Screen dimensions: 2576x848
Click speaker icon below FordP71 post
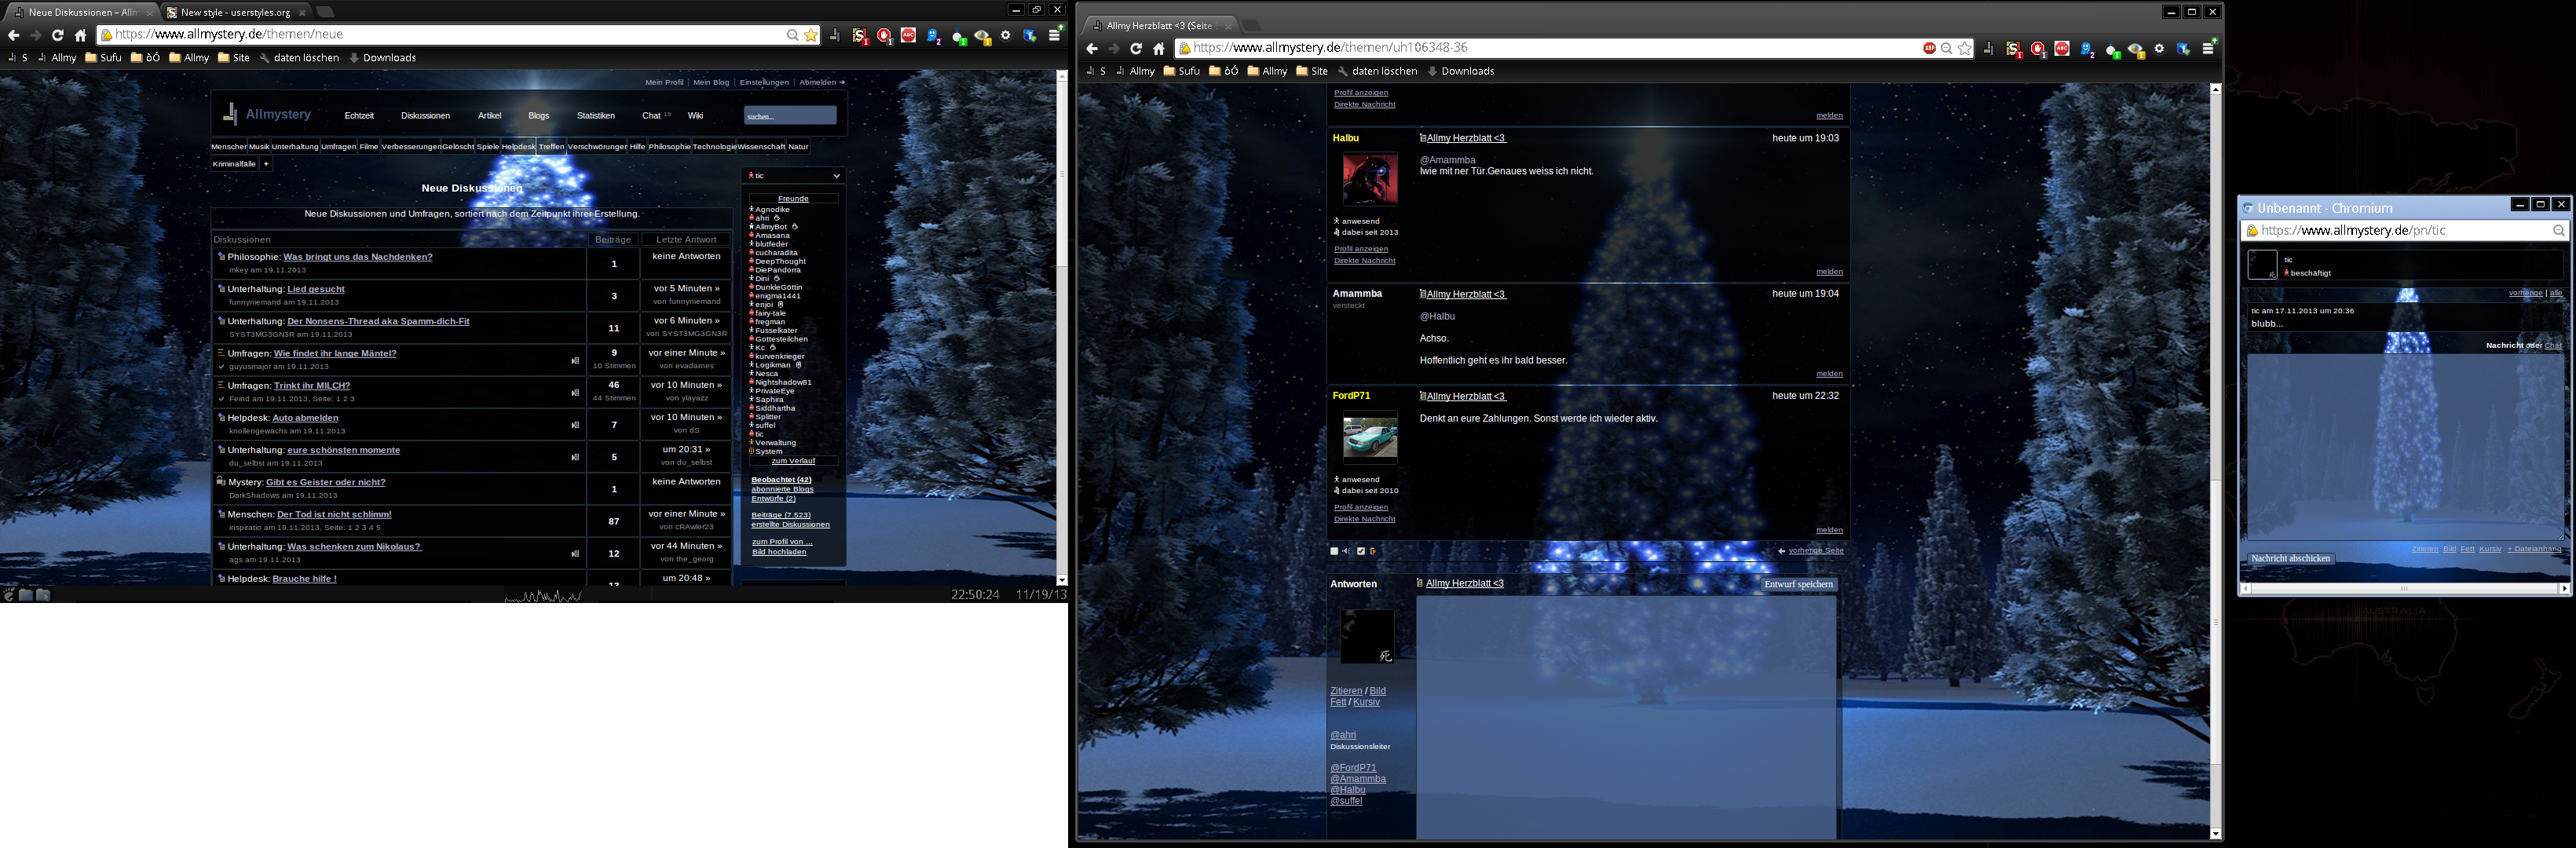click(1346, 551)
